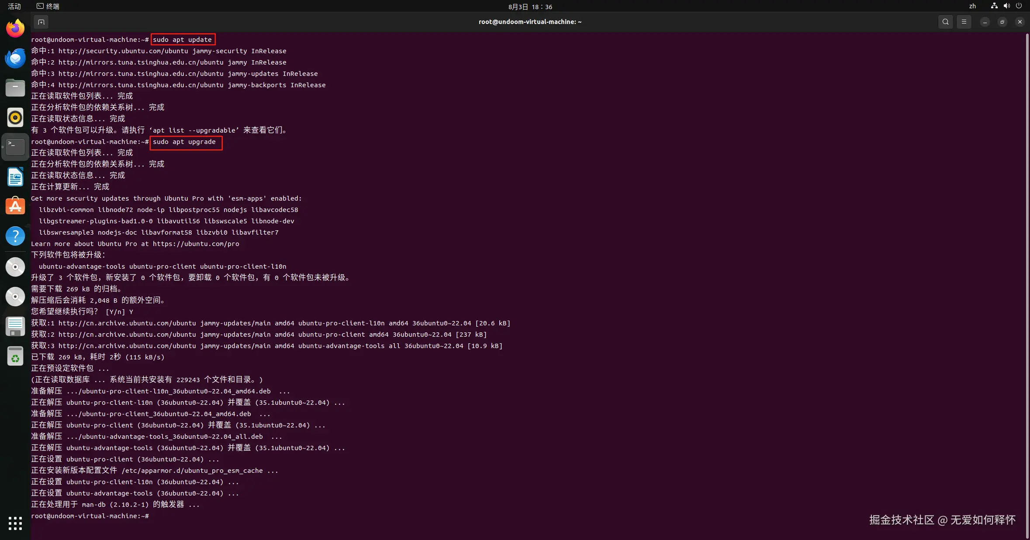This screenshot has width=1030, height=540.
Task: Click the power icon in top bar
Action: (1019, 6)
